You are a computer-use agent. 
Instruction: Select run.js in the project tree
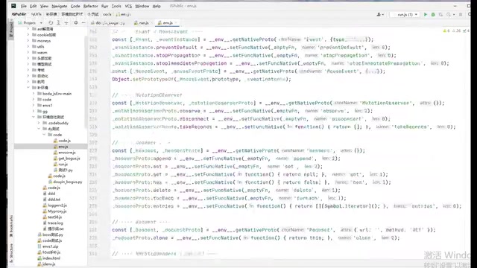coord(60,165)
